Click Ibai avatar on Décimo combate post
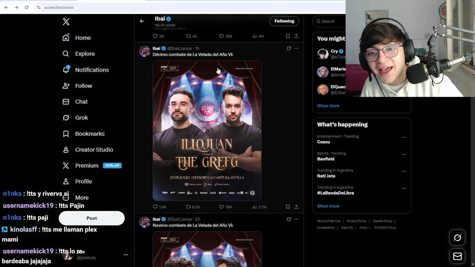Image resolution: width=475 pixels, height=267 pixels. pos(144,51)
